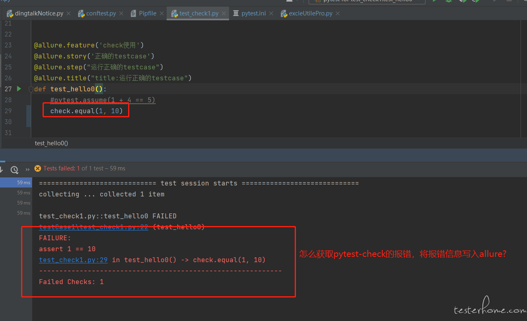Click 'collecting ... collected 1 item' output
527x321 pixels.
102,194
